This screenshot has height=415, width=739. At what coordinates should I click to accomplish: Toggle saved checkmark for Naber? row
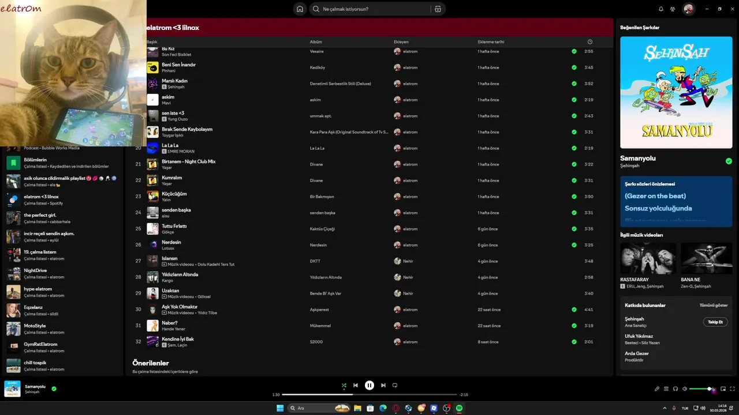(574, 326)
